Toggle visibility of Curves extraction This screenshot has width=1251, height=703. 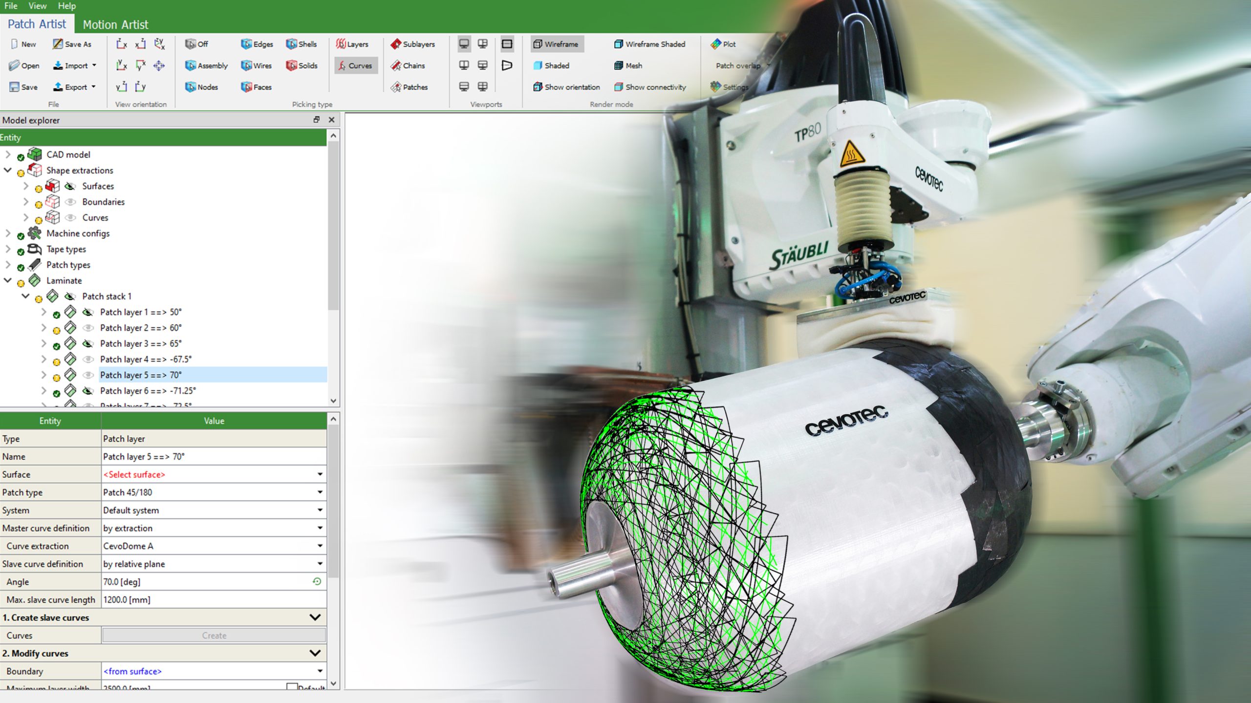[x=70, y=217]
